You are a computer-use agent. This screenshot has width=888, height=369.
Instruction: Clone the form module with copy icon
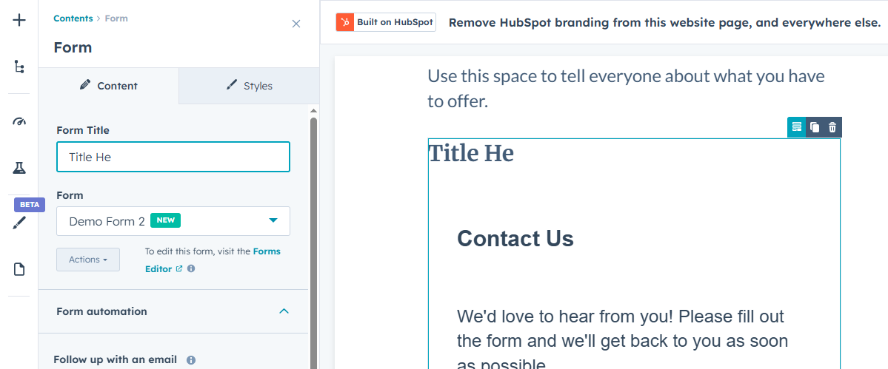[x=815, y=127]
